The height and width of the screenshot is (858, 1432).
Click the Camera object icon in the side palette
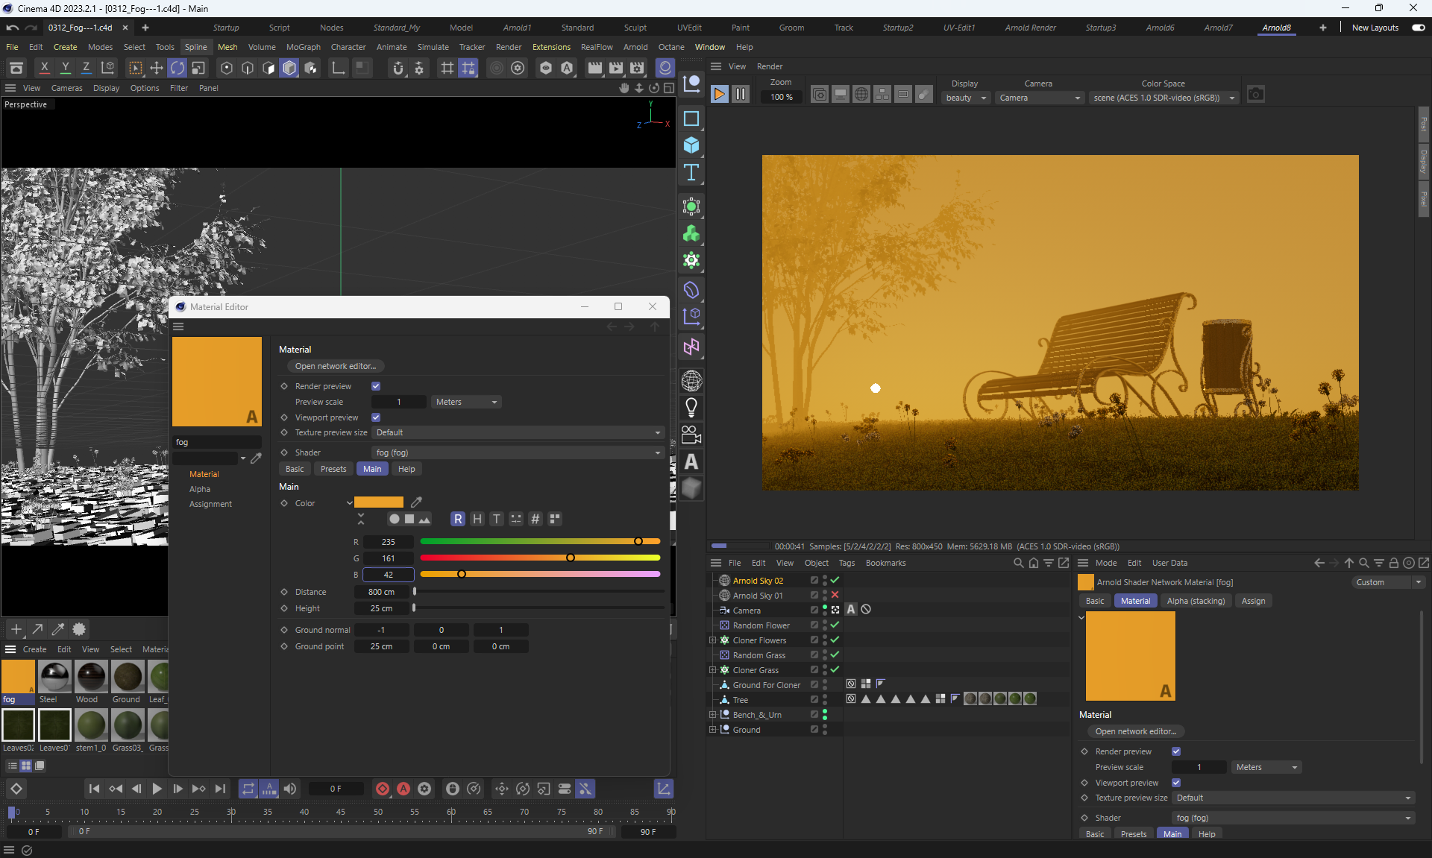(691, 435)
